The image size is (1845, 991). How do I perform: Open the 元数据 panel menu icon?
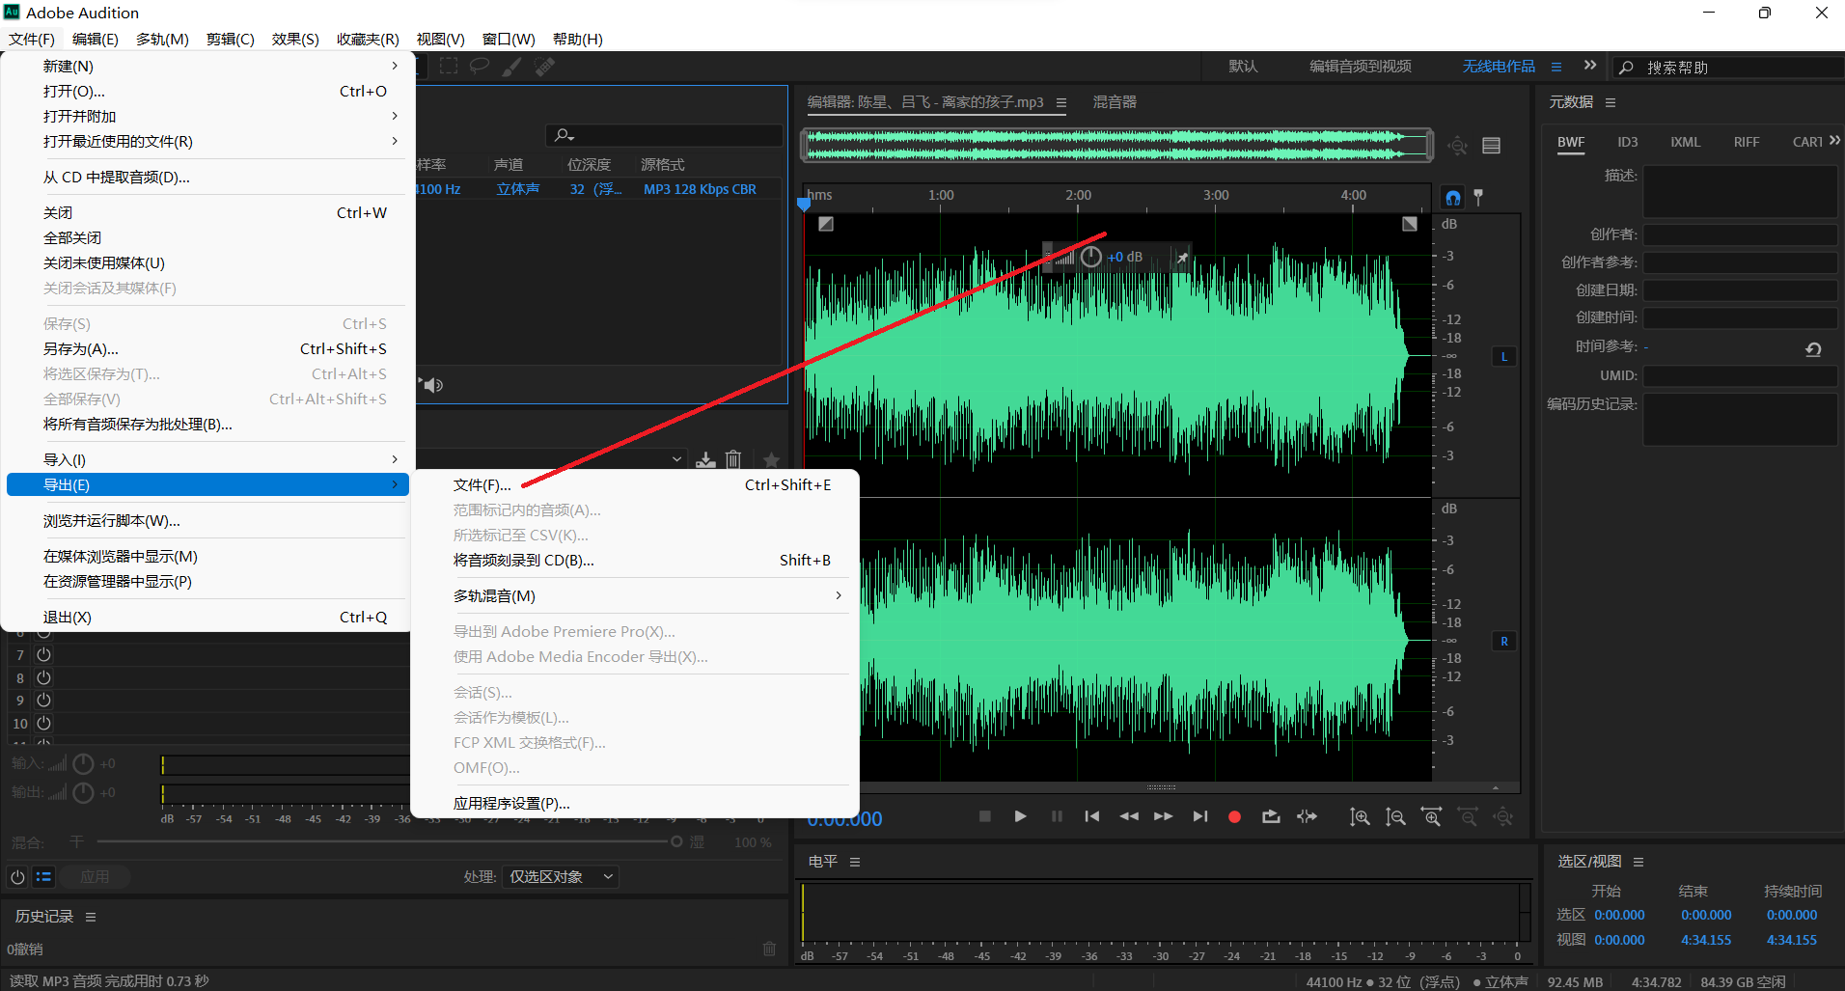tap(1611, 102)
